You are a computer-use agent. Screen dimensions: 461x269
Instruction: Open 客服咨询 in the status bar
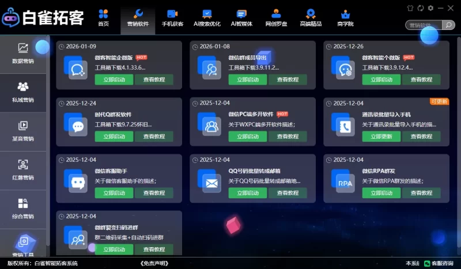[439, 263]
